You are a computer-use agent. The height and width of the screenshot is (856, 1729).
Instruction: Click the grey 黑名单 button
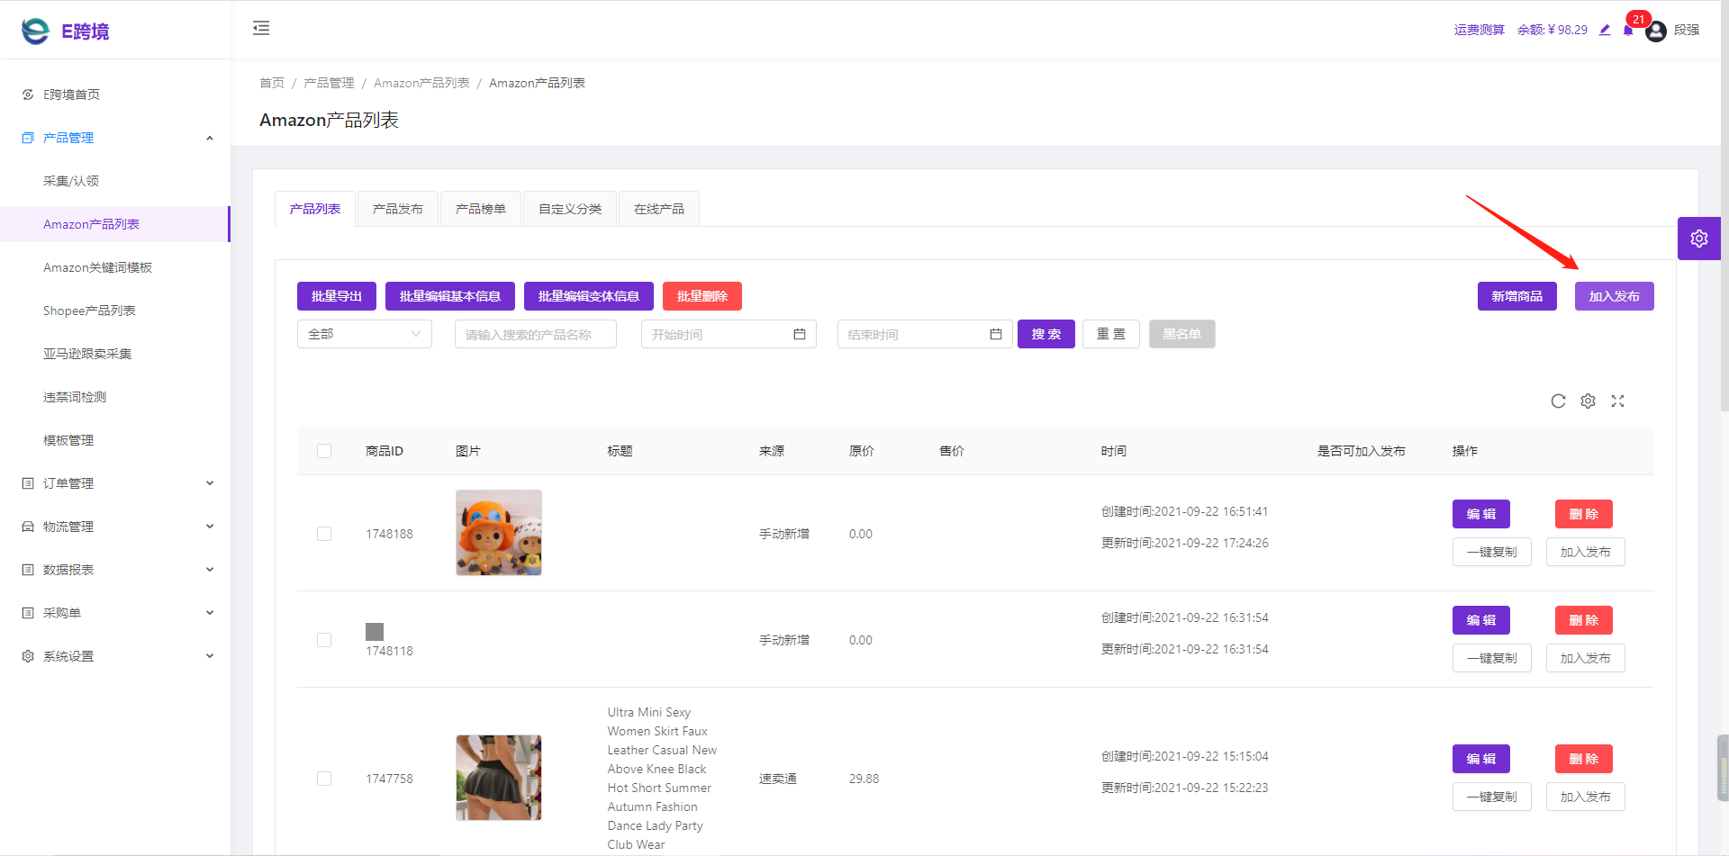(x=1182, y=334)
